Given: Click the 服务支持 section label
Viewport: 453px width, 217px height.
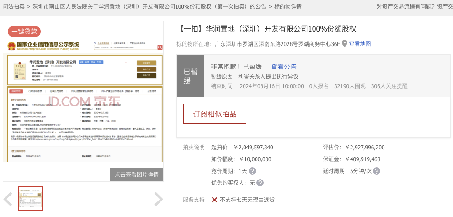Looking at the screenshot, I should pyautogui.click(x=193, y=200).
